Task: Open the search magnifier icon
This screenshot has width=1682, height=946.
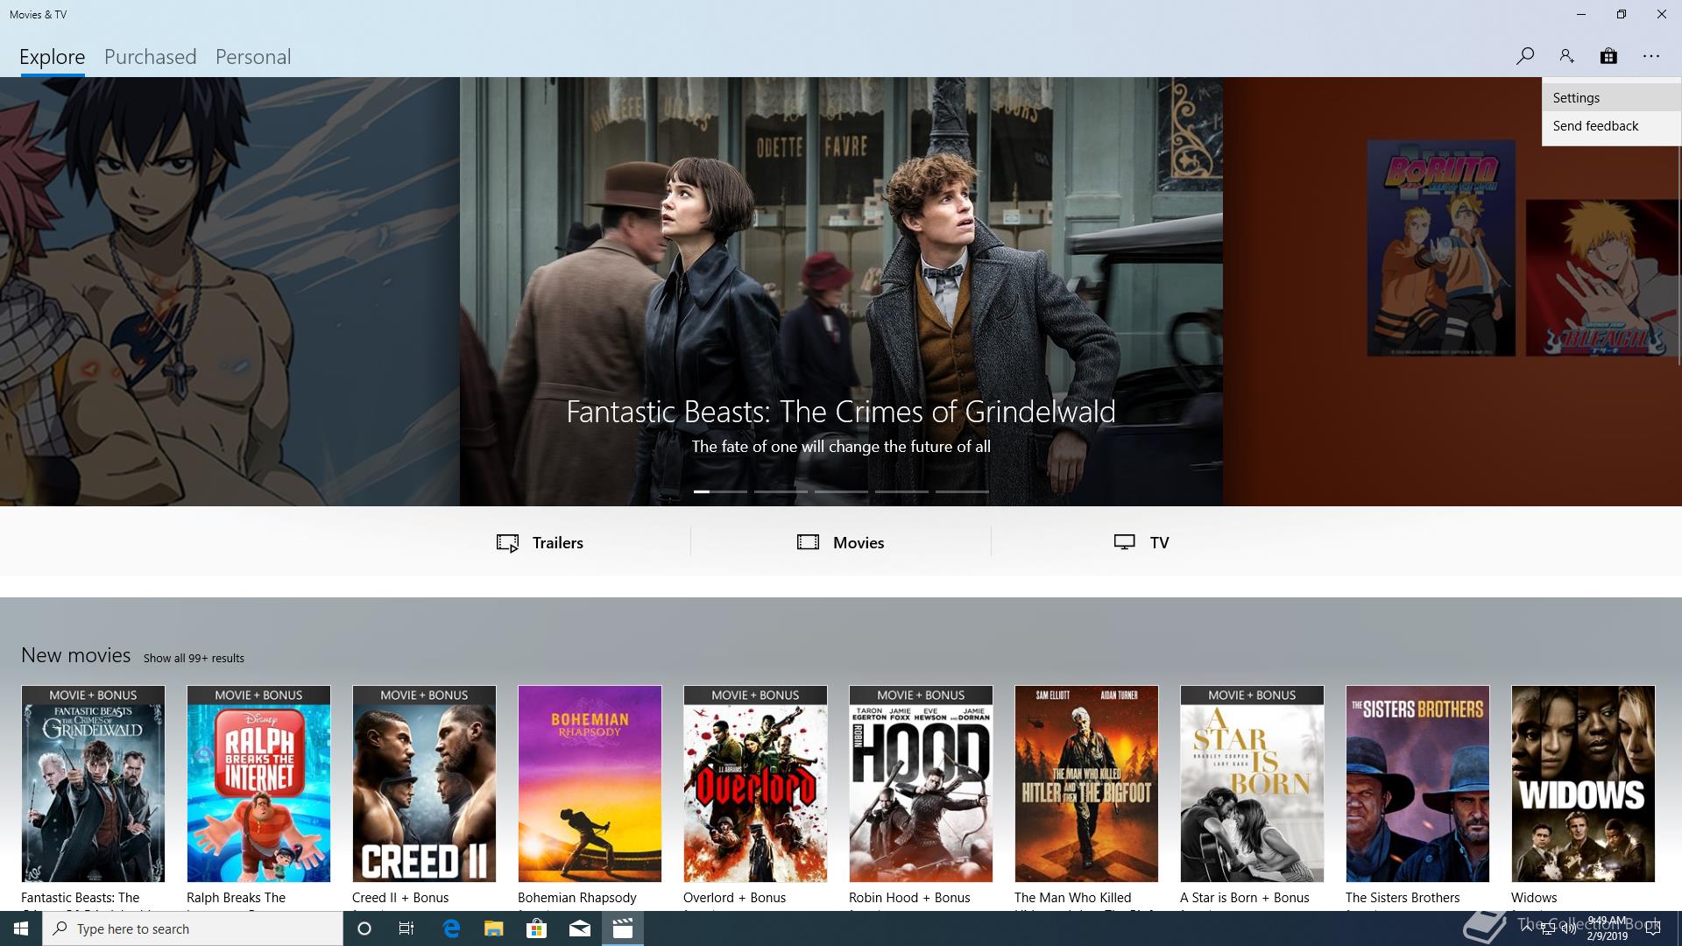Action: (x=1524, y=56)
